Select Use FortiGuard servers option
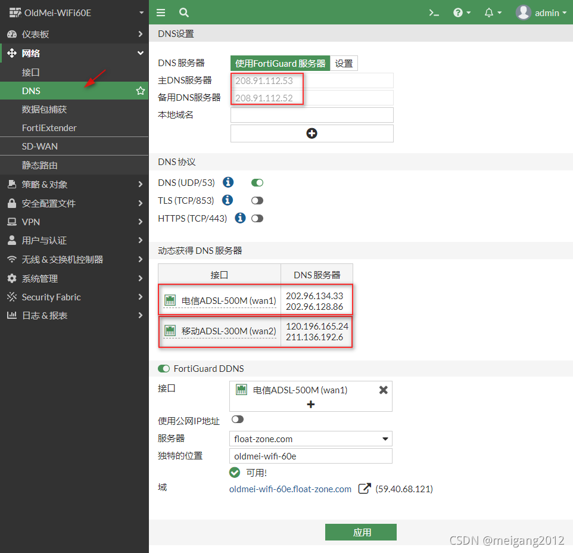Image resolution: width=573 pixels, height=553 pixels. 281,63
